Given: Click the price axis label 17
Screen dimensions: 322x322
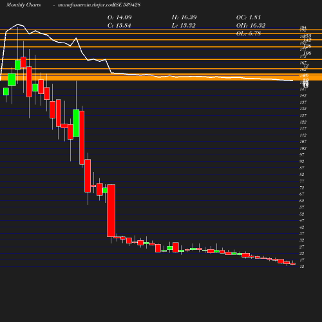Looking at the screenshot, I should (x=302, y=260).
